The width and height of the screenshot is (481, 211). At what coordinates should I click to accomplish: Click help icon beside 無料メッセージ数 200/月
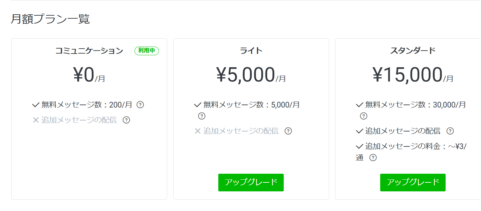click(140, 105)
